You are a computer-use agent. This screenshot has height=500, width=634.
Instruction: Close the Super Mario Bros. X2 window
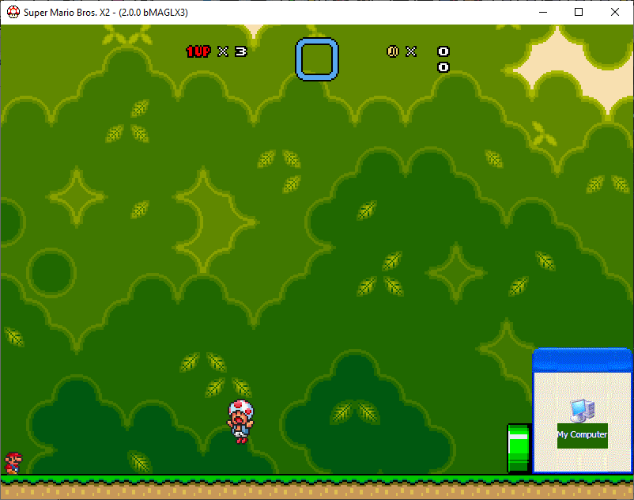[x=614, y=12]
